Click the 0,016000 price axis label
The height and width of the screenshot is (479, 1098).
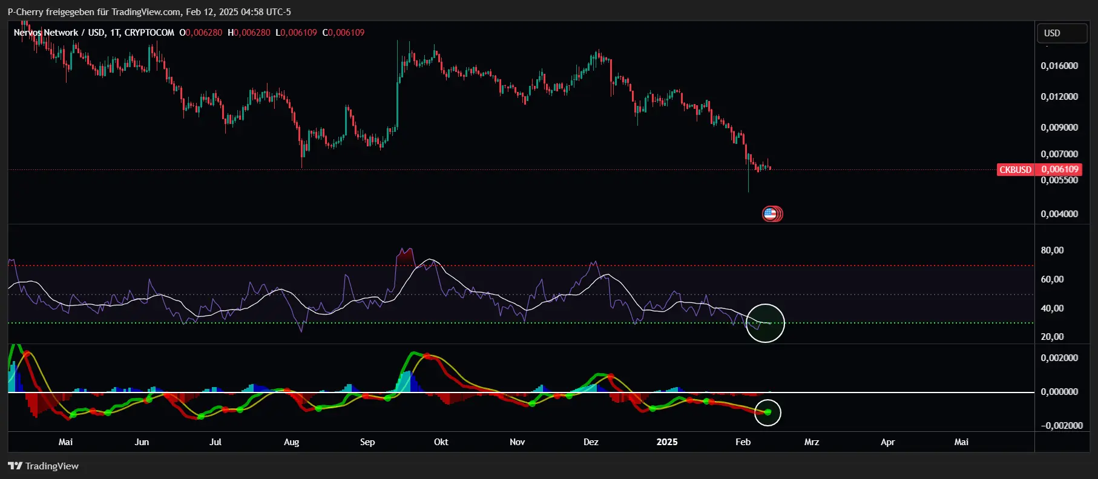(x=1059, y=66)
